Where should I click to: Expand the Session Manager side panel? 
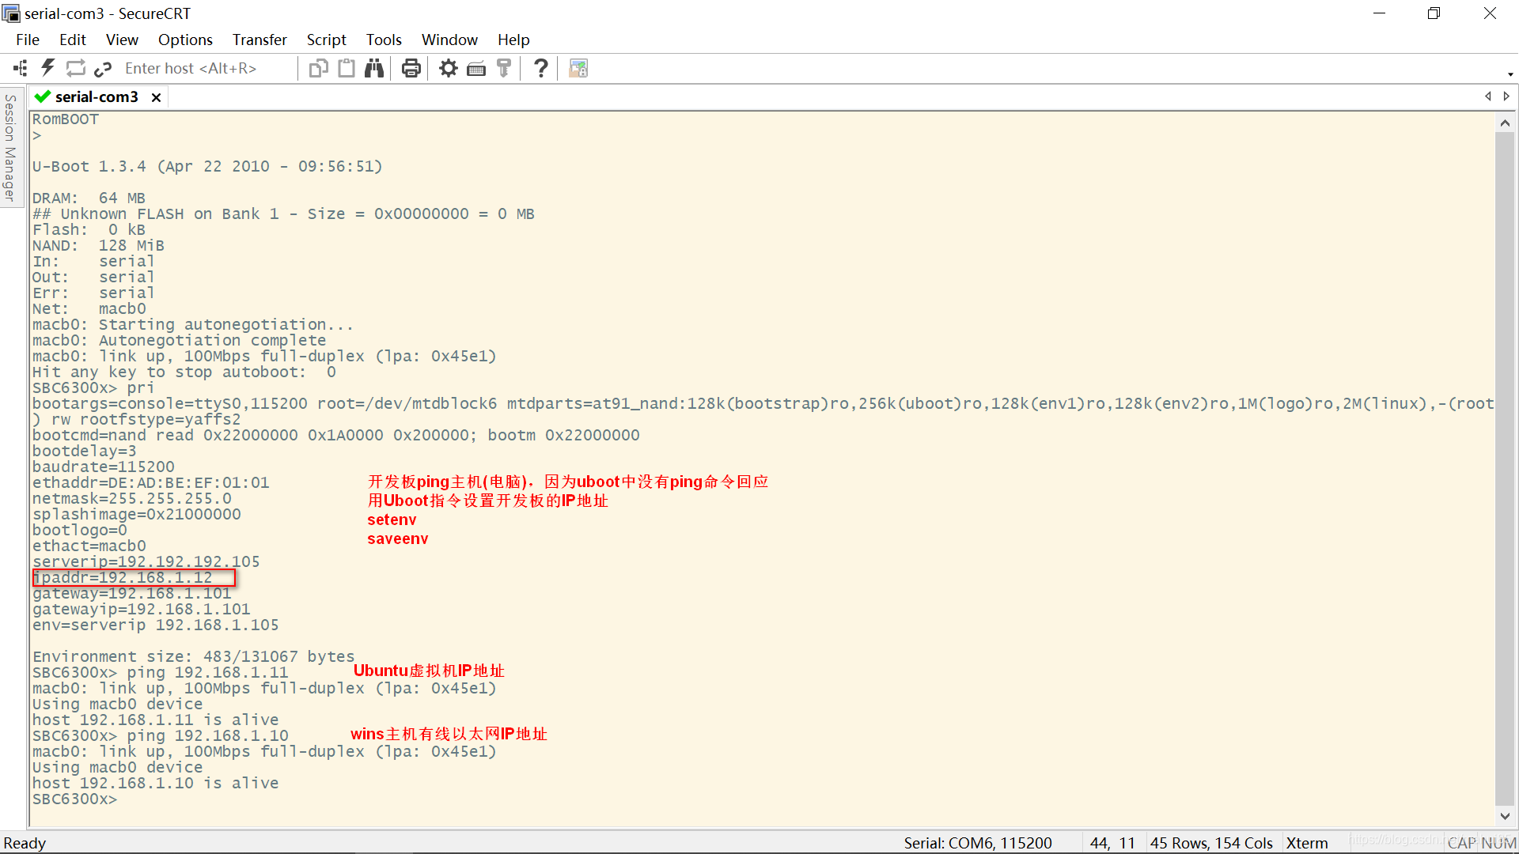[x=9, y=146]
